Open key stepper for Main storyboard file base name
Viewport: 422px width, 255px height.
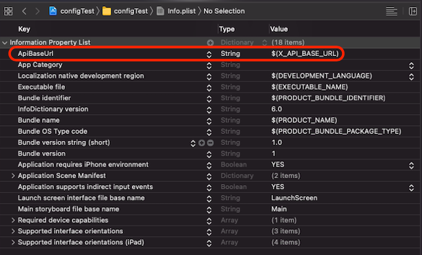click(x=209, y=210)
